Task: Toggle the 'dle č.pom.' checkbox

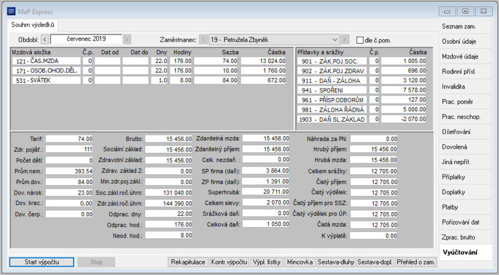Action: pos(360,40)
